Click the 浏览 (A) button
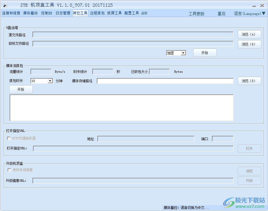Viewport: 268px width, 211px height. (249, 34)
